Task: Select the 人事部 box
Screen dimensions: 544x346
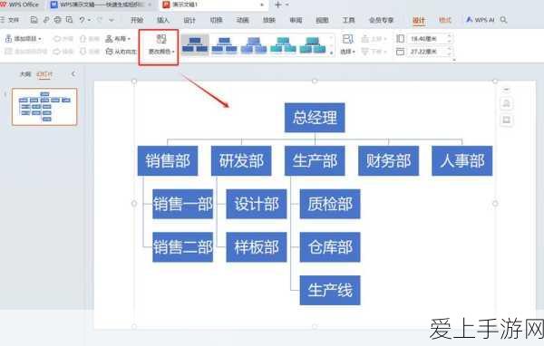Action: tap(462, 161)
